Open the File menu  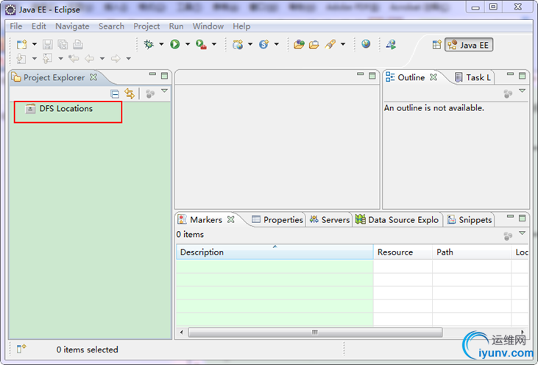tap(16, 26)
